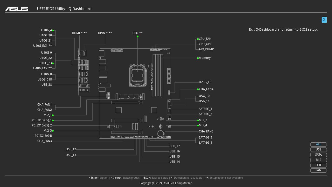
Task: Select the DPIN label
Action: 105,33
